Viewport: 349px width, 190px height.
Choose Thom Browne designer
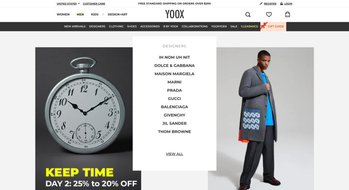(174, 132)
